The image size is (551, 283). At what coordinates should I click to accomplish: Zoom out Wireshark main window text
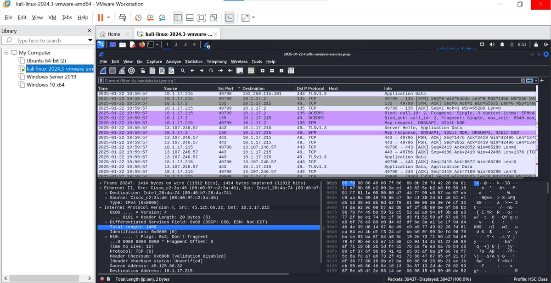[x=272, y=71]
